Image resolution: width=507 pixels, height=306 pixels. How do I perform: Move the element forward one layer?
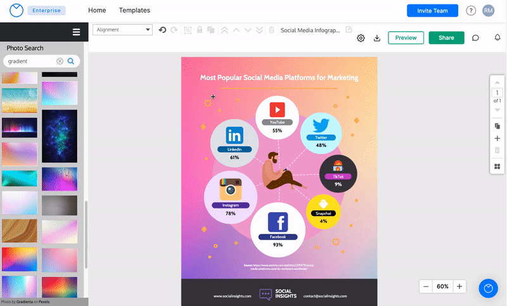pyautogui.click(x=236, y=30)
